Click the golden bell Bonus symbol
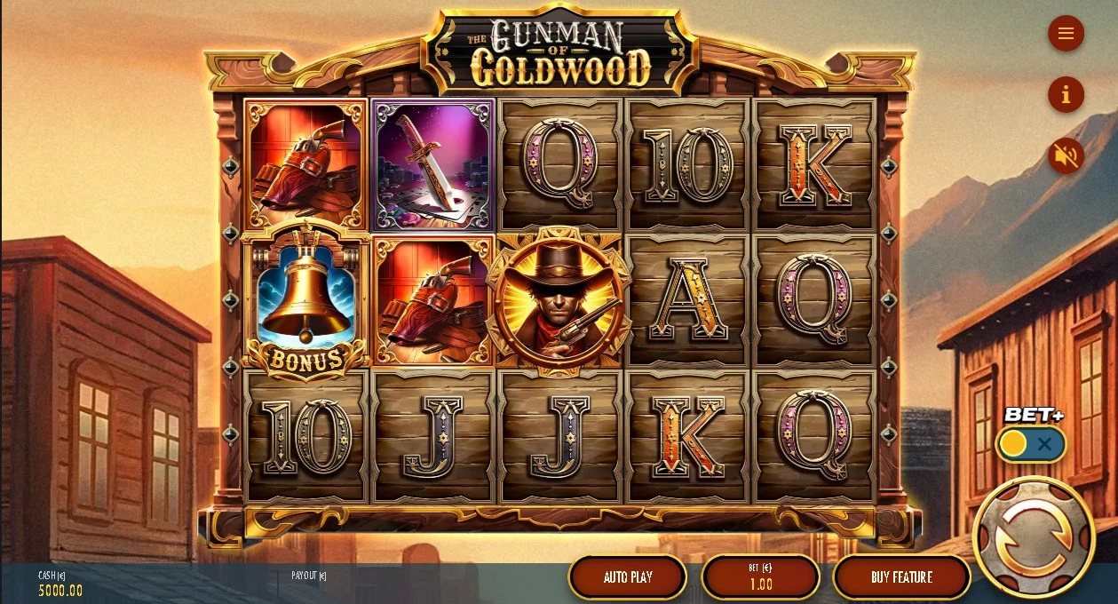 [x=305, y=302]
